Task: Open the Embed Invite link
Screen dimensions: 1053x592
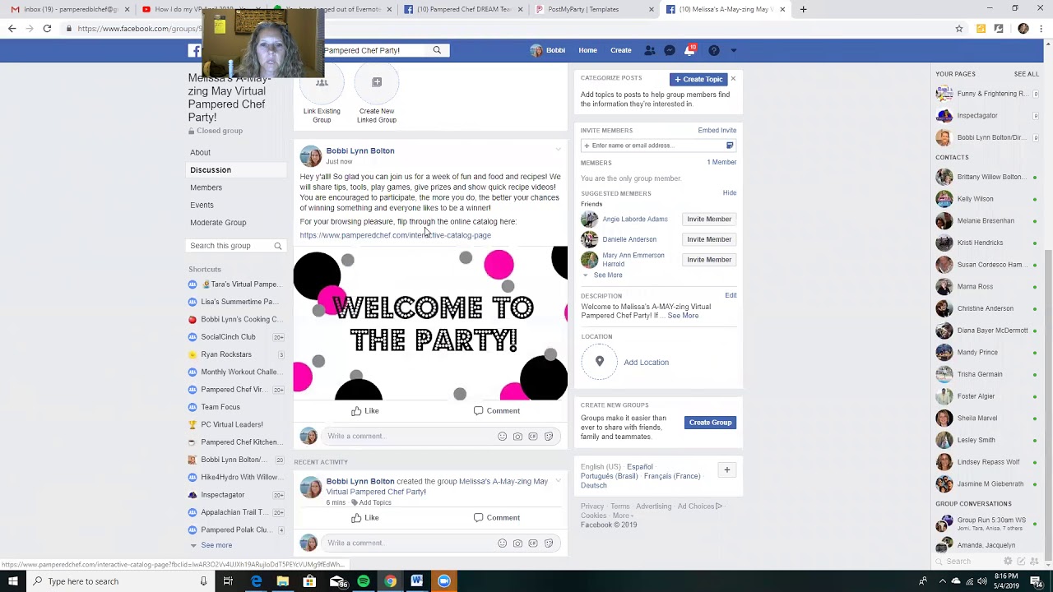Action: coord(717,130)
